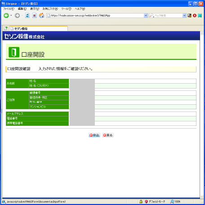Open the ファイル(F) menu
This screenshot has height=205, width=205.
click(9, 9)
